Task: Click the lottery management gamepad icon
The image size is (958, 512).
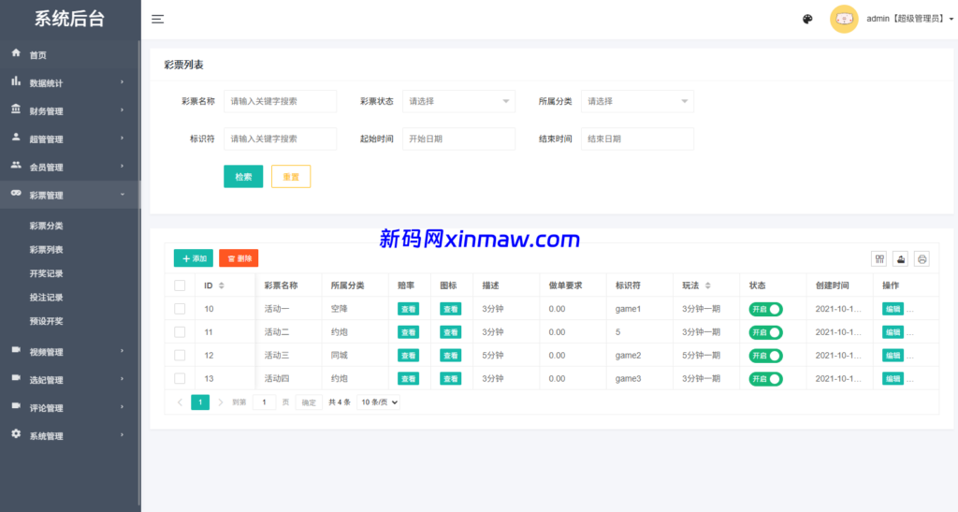Action: pyautogui.click(x=16, y=194)
